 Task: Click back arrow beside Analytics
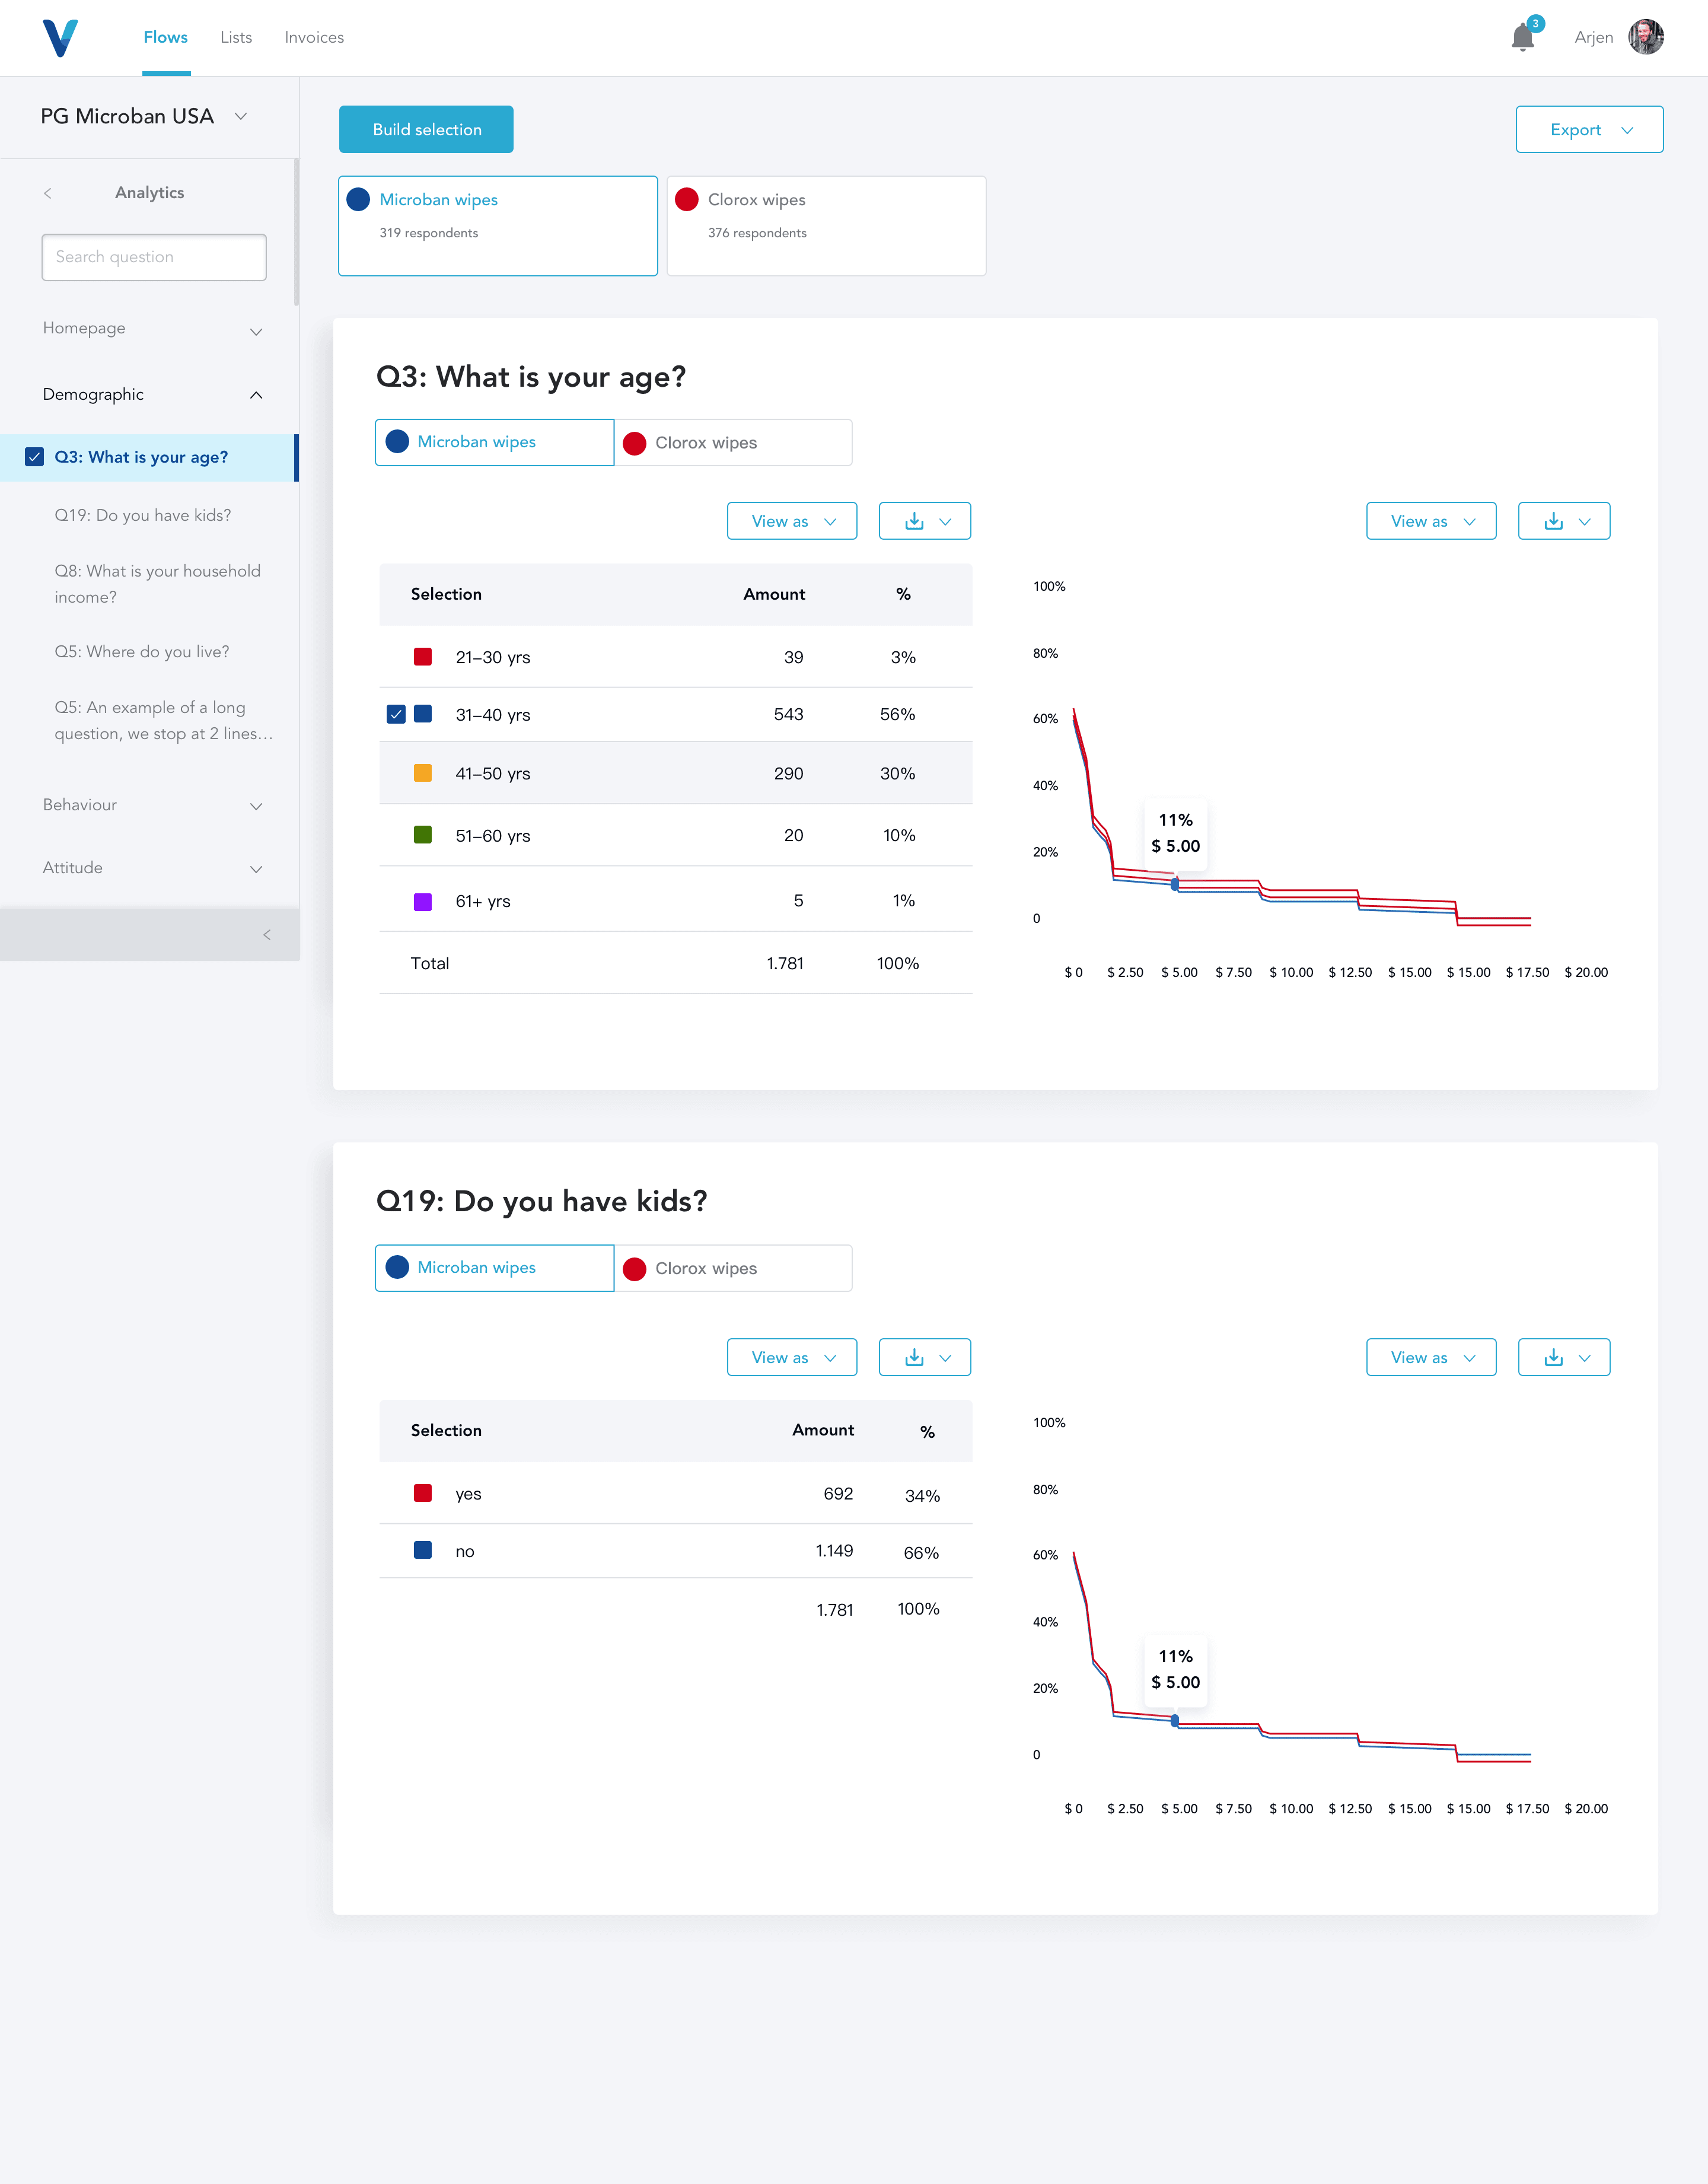click(48, 193)
